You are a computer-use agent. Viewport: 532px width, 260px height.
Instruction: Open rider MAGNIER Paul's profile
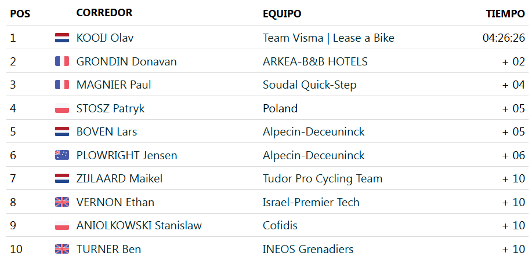point(114,85)
